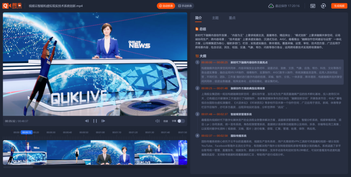Click description paragraph of 国际传播系统 segment
Image resolution: width=351 pixels, height=177 pixels.
(x=270, y=148)
